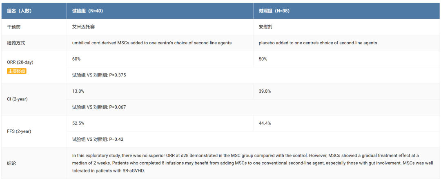
Task: Select the CI (2-year) row label
Action: [17, 99]
